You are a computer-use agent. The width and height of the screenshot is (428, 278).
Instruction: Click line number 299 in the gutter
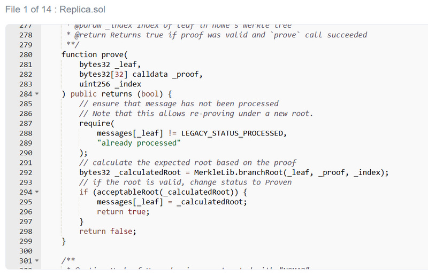(26, 241)
